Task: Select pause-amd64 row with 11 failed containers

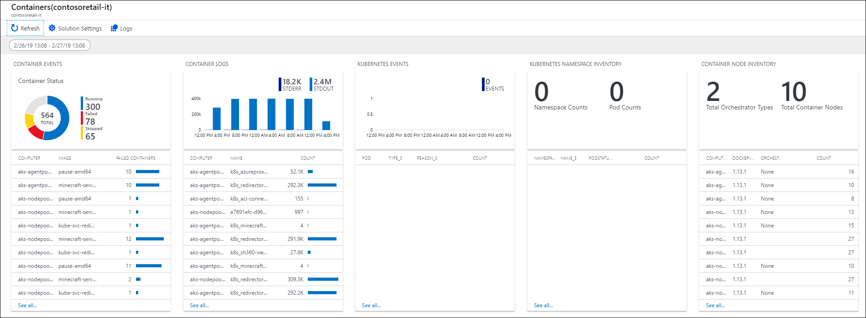Action: 91,266
